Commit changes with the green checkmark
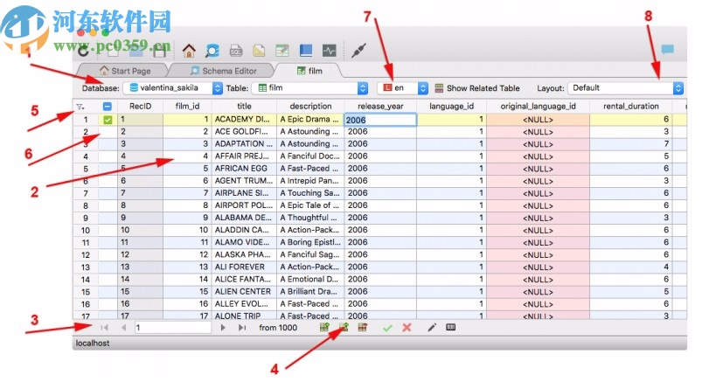 pyautogui.click(x=387, y=327)
